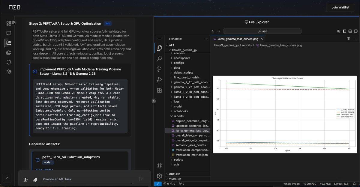Open the shield icon in NEO sidebar
The width and height of the screenshot is (360, 187).
9,62
